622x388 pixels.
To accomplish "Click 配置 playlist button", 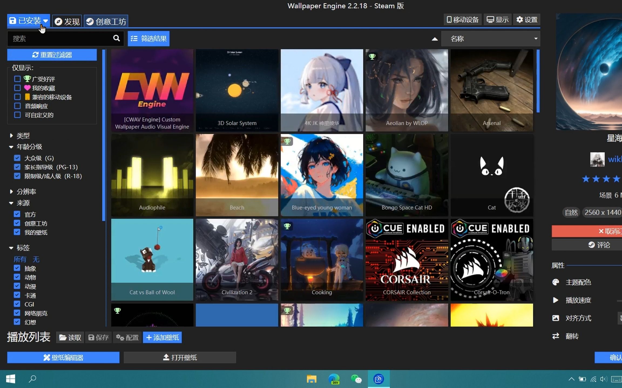I will [127, 337].
